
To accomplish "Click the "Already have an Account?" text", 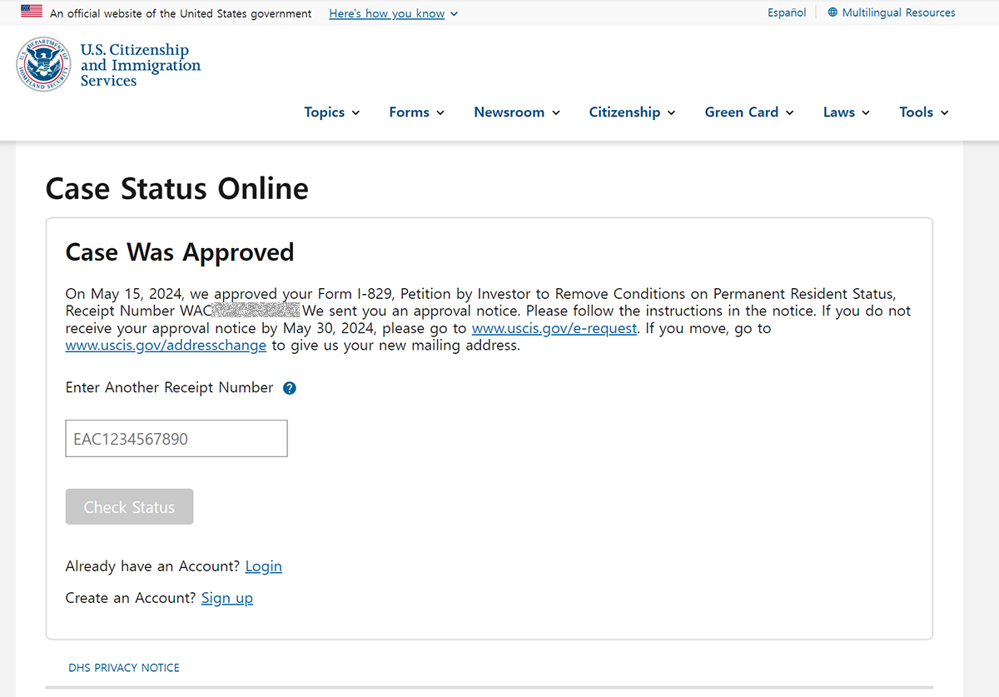I will tap(153, 566).
